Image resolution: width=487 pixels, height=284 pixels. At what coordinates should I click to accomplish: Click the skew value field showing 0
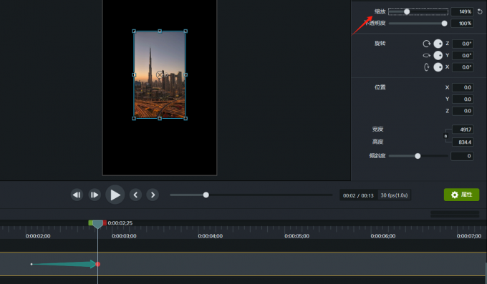coord(462,156)
